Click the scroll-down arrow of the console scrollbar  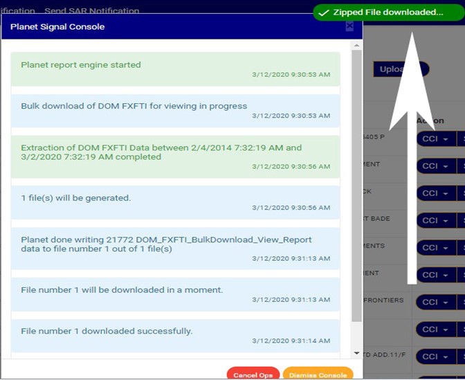357,353
